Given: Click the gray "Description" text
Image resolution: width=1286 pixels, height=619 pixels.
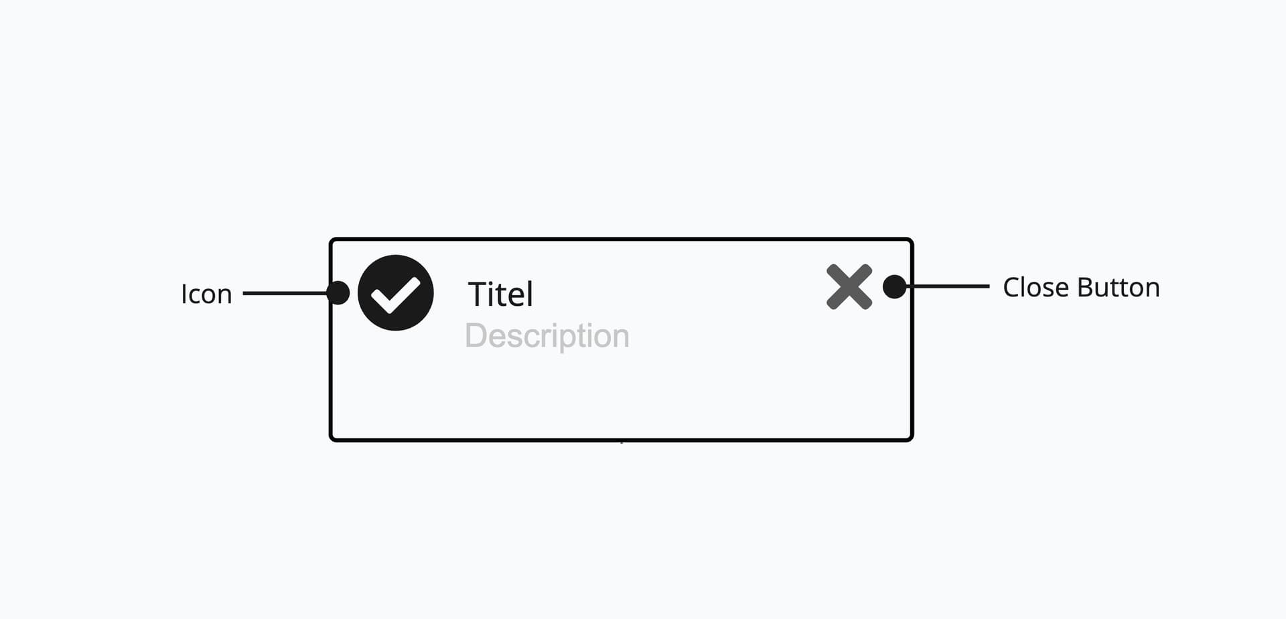Looking at the screenshot, I should [x=547, y=335].
